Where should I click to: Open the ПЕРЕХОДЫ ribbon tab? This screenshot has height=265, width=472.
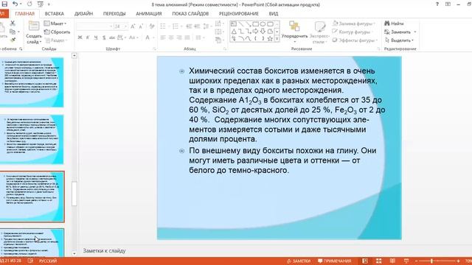(114, 13)
